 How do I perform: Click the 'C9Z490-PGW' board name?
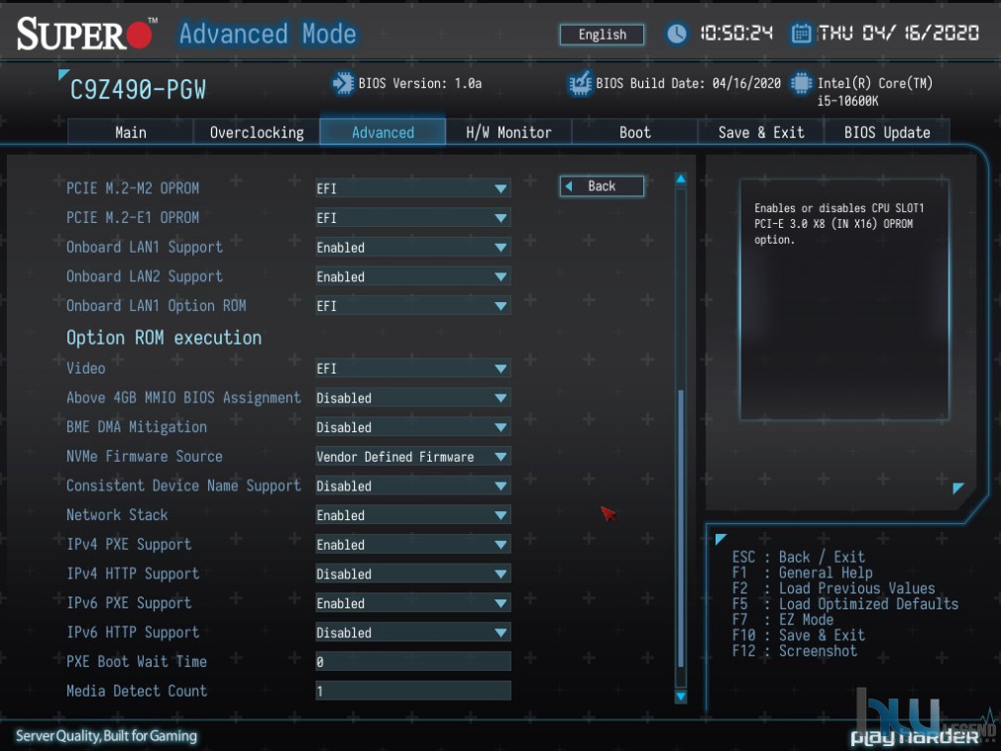click(138, 90)
